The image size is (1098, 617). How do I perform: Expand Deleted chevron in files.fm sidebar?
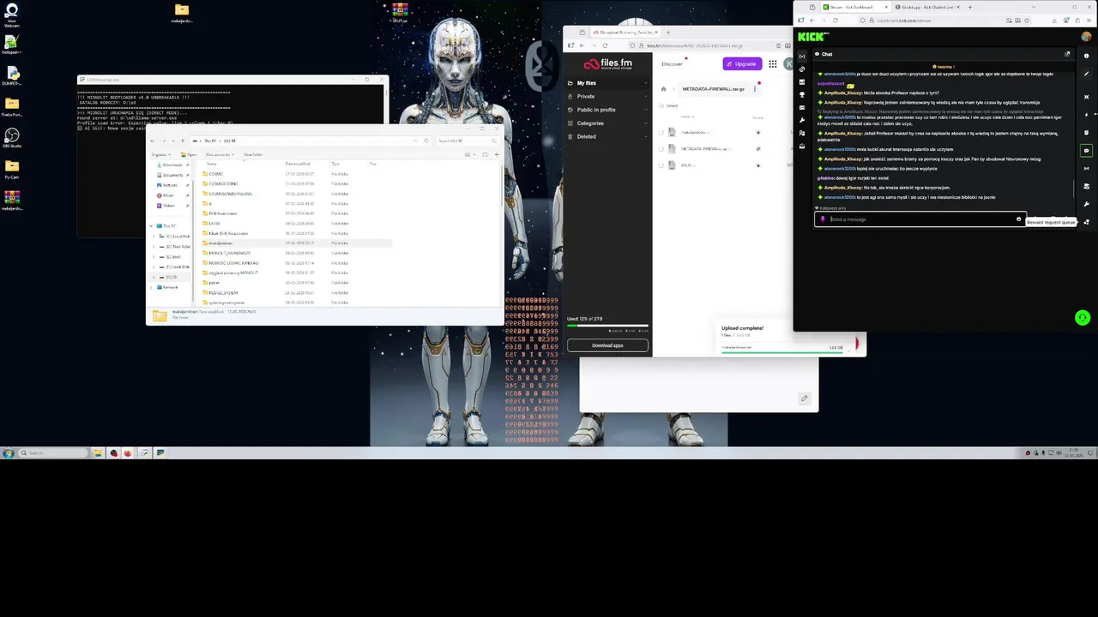645,136
